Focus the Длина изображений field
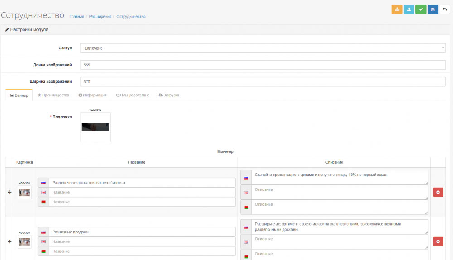The height and width of the screenshot is (260, 453). tap(263, 65)
